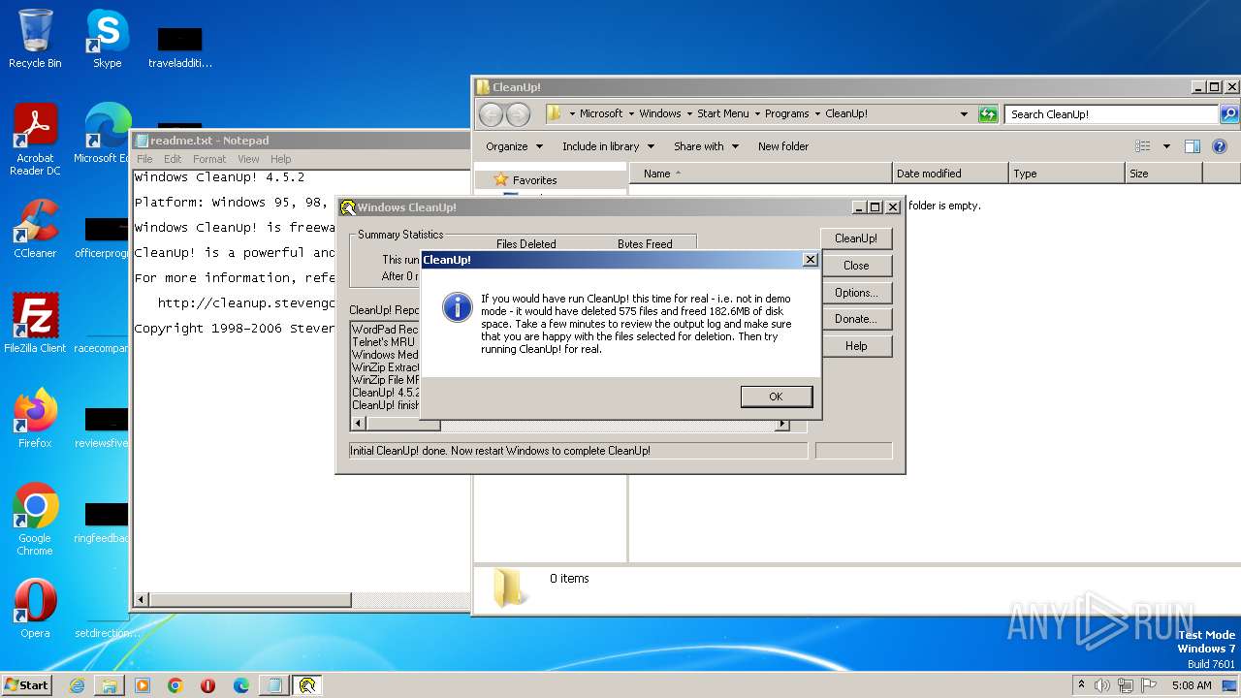The image size is (1241, 698).
Task: Toggle the Explorer preview pane icon
Action: pos(1193,146)
